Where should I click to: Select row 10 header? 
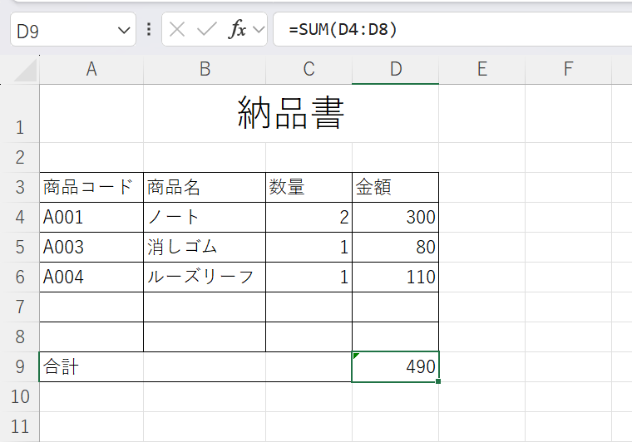click(20, 396)
